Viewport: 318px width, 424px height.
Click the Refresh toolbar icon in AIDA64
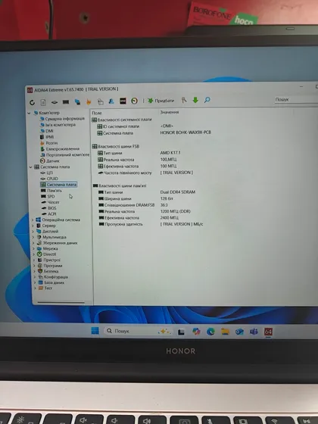pos(32,102)
